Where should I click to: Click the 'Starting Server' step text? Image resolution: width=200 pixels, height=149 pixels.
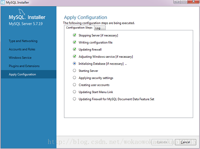[88, 71]
